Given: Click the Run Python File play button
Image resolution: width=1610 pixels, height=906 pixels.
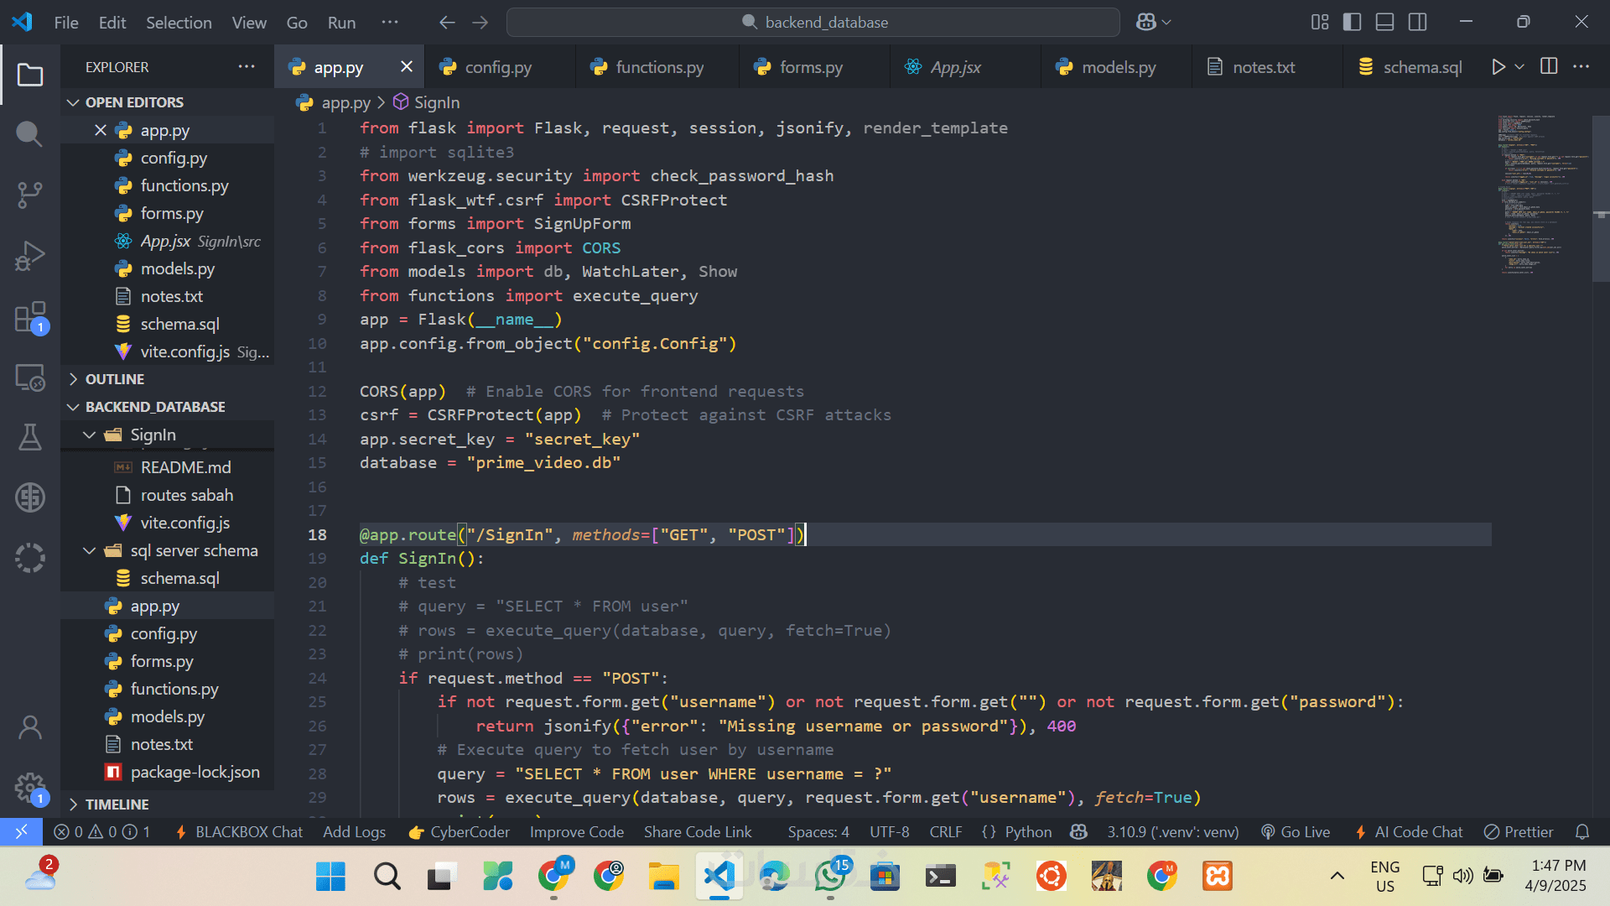Looking at the screenshot, I should point(1498,67).
